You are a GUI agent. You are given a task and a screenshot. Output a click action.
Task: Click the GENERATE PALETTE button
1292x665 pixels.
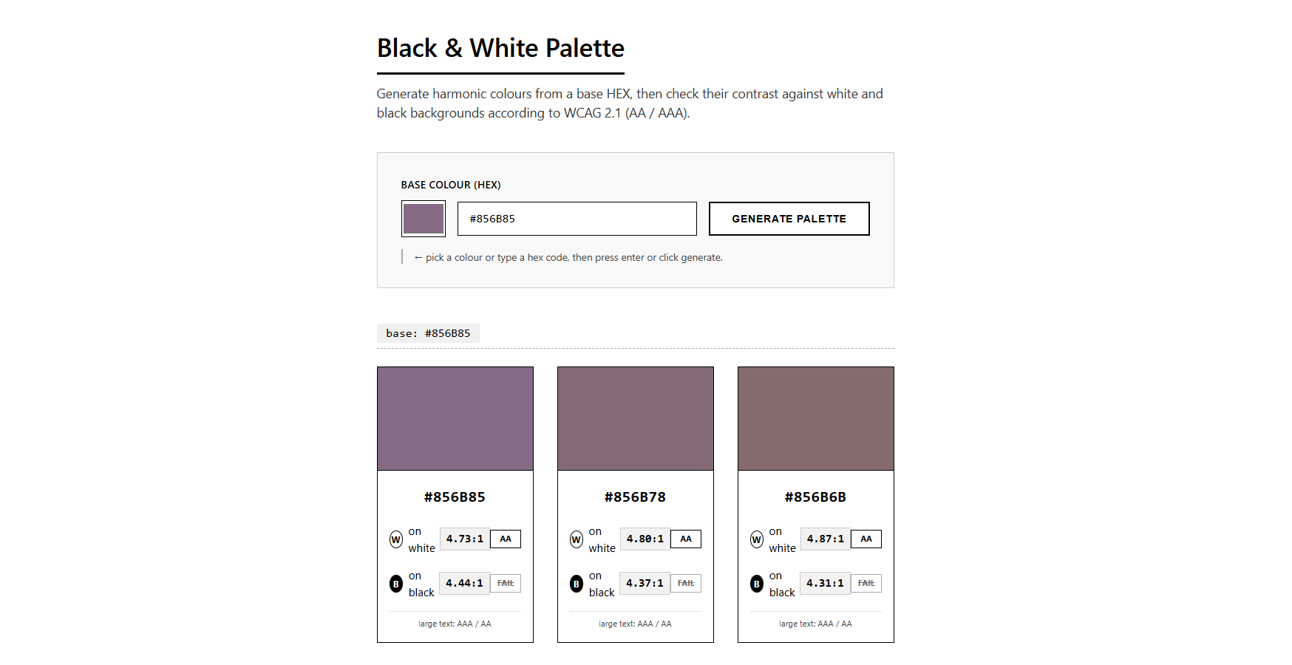coord(789,219)
